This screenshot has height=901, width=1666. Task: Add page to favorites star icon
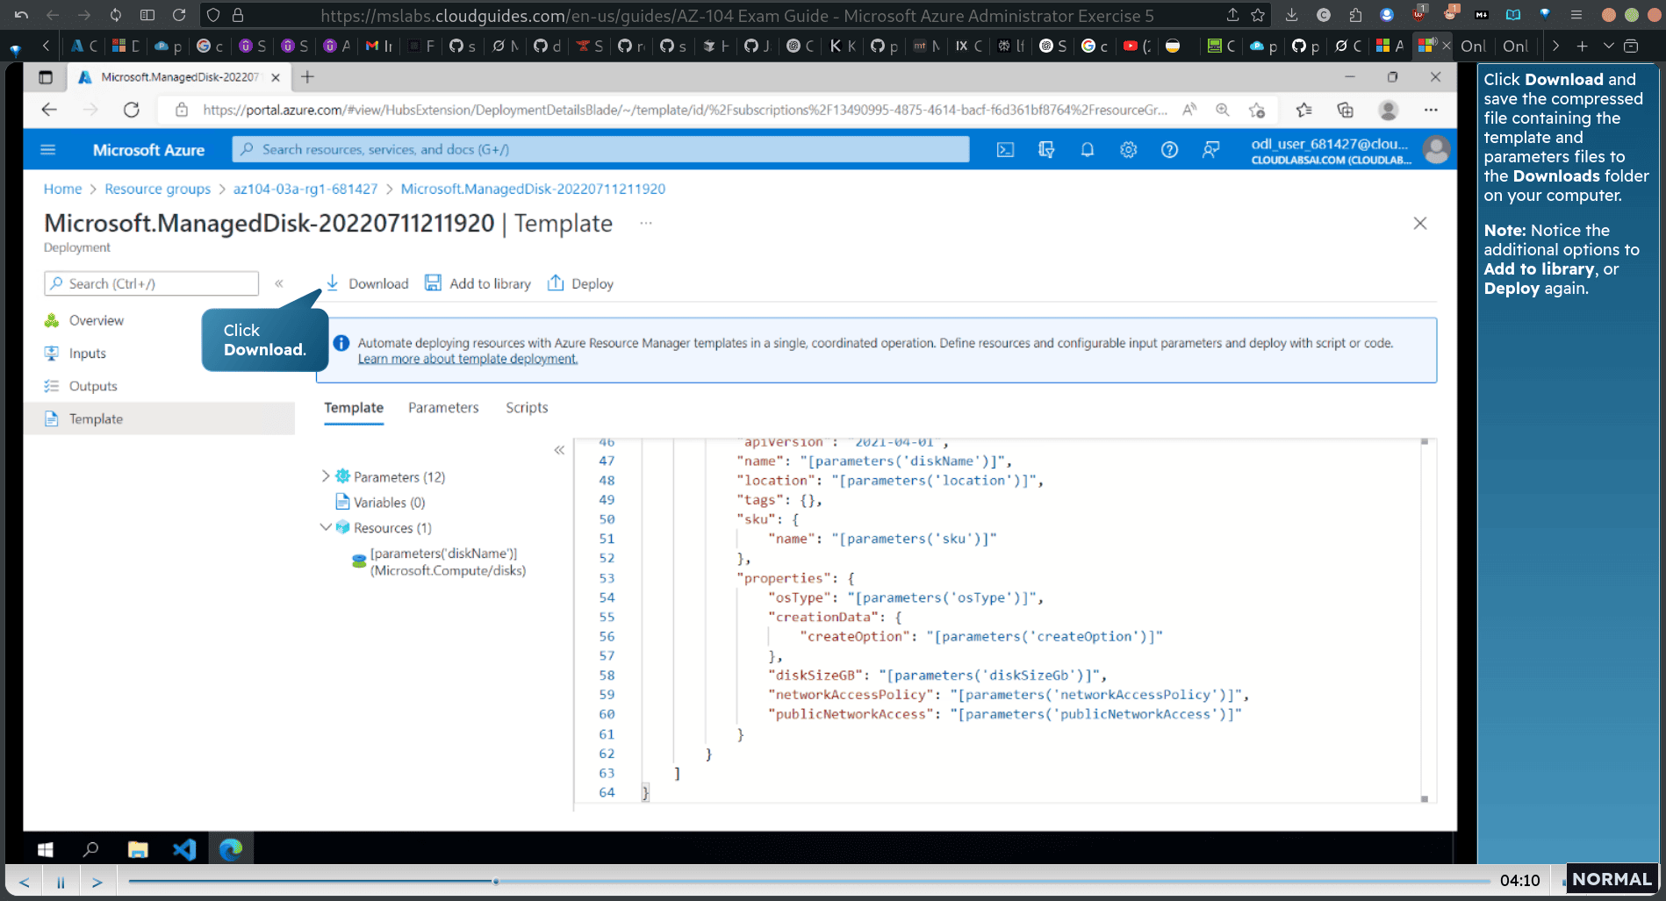click(1257, 110)
